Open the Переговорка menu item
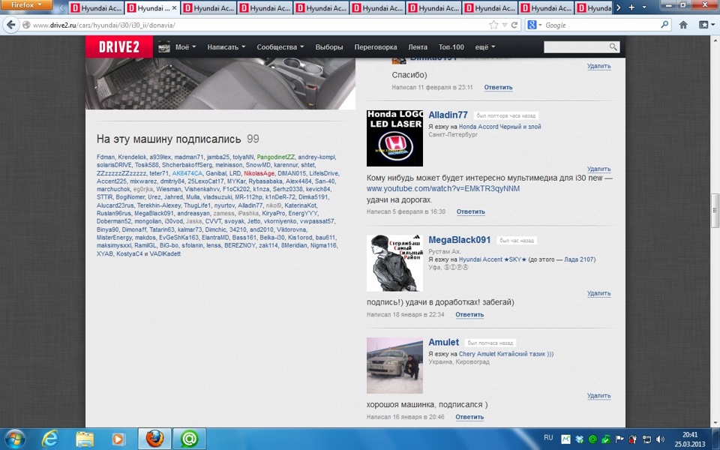Image resolution: width=720 pixels, height=450 pixels. pos(376,46)
